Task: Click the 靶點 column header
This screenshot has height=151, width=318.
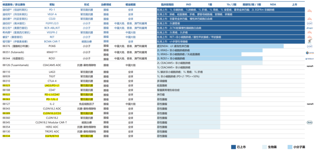Action: click(x=52, y=5)
